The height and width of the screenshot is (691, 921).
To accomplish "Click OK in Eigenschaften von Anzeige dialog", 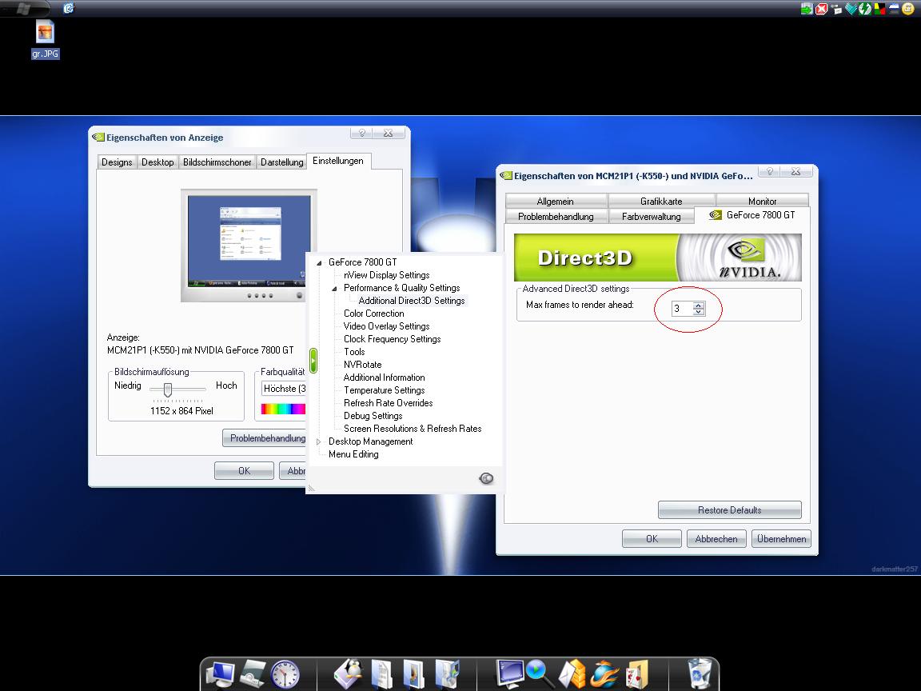I will pos(245,471).
